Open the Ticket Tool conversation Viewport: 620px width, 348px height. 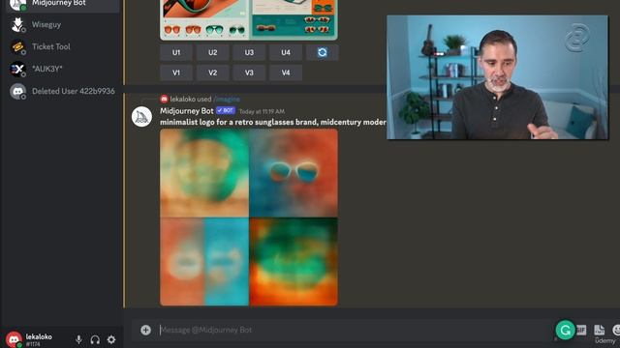(62, 46)
